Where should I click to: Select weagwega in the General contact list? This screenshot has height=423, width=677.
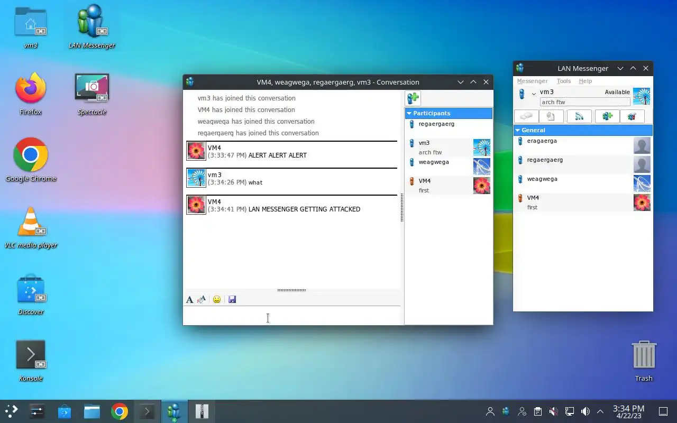[x=583, y=183]
